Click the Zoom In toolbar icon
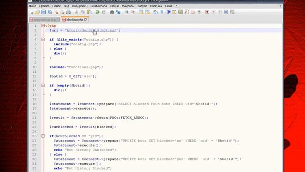 [x=126, y=12]
